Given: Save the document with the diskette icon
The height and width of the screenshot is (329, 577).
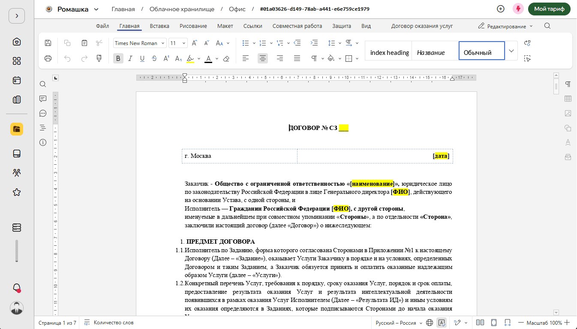Looking at the screenshot, I should click(48, 43).
